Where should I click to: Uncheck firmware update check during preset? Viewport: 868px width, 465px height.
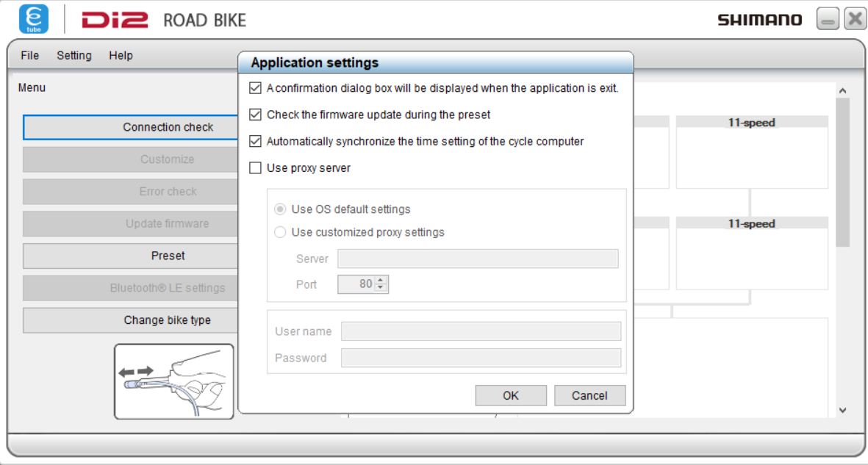[256, 115]
